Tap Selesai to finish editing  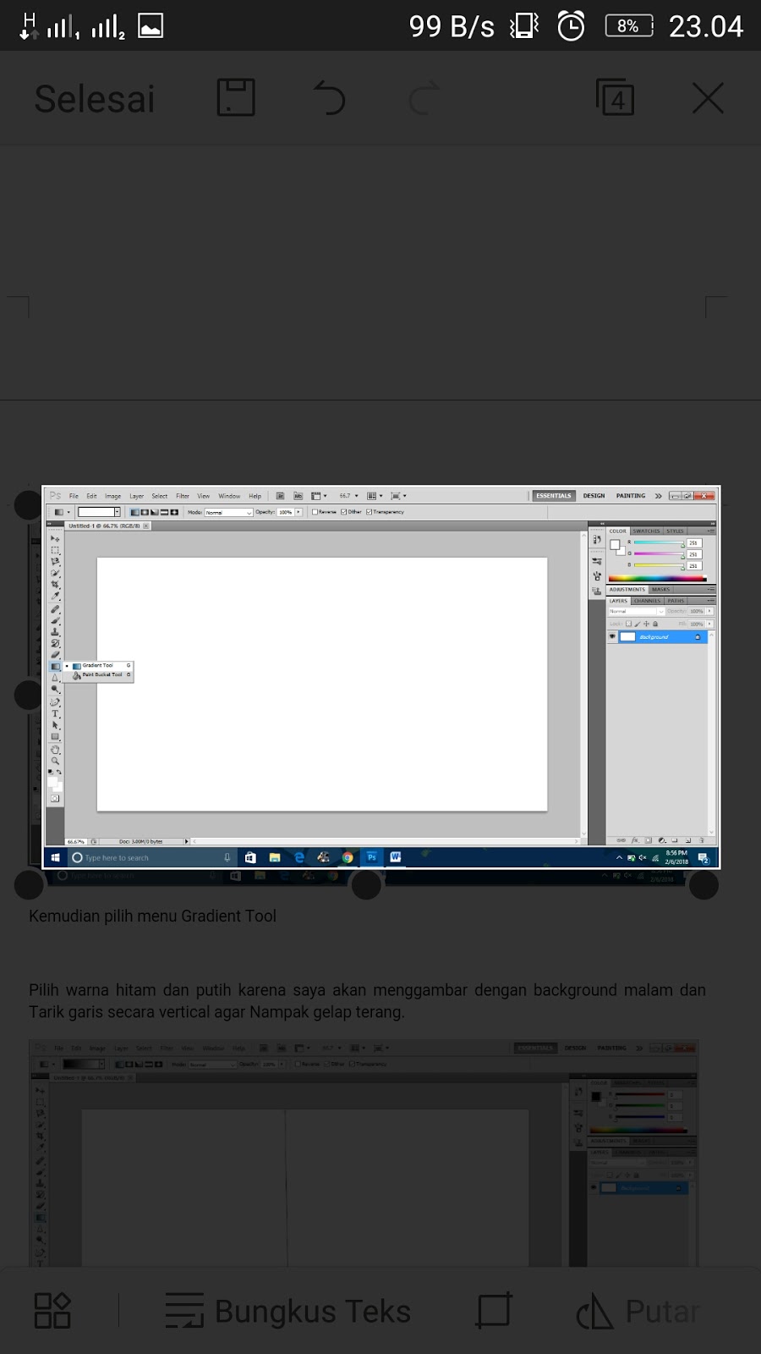95,99
